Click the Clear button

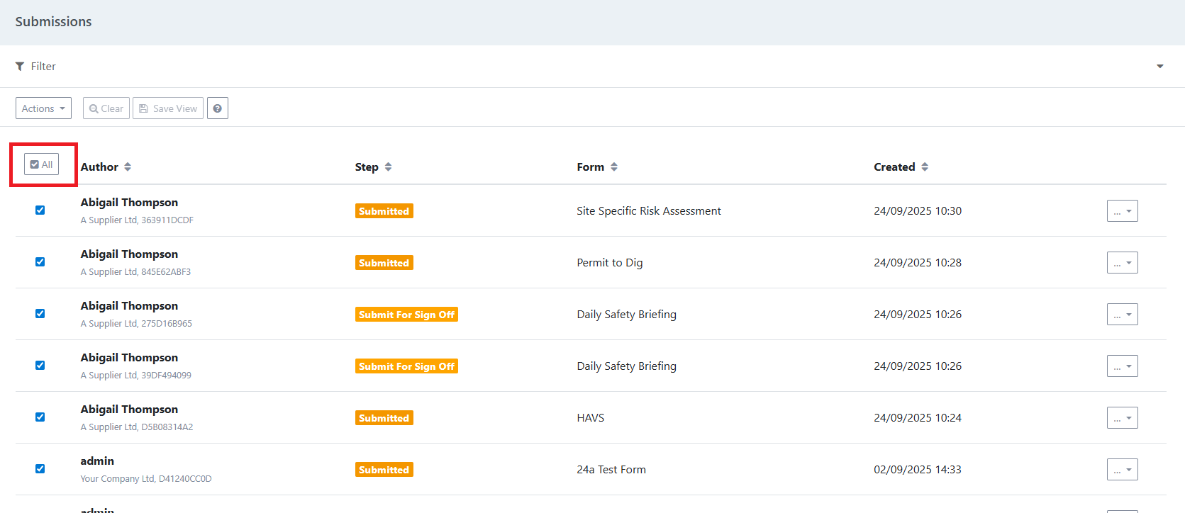(x=106, y=108)
